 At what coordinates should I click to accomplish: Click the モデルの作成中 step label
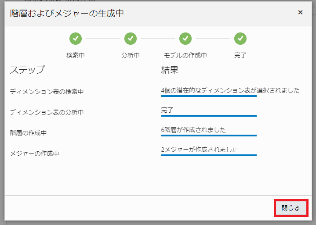click(x=185, y=55)
